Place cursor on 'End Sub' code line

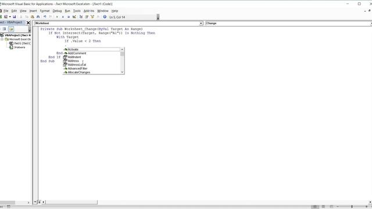coord(48,61)
